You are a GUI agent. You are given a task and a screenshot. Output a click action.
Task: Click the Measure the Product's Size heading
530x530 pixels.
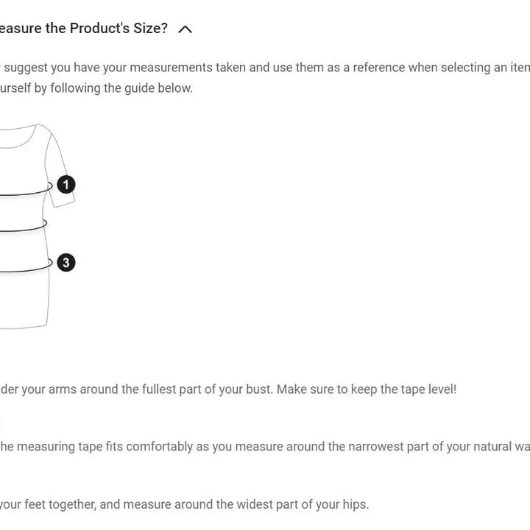click(x=83, y=29)
